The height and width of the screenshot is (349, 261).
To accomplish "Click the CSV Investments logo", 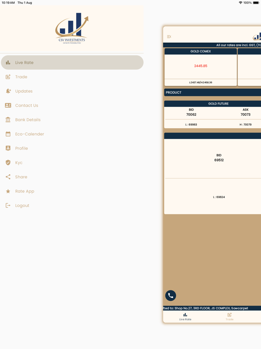I will click(x=72, y=28).
